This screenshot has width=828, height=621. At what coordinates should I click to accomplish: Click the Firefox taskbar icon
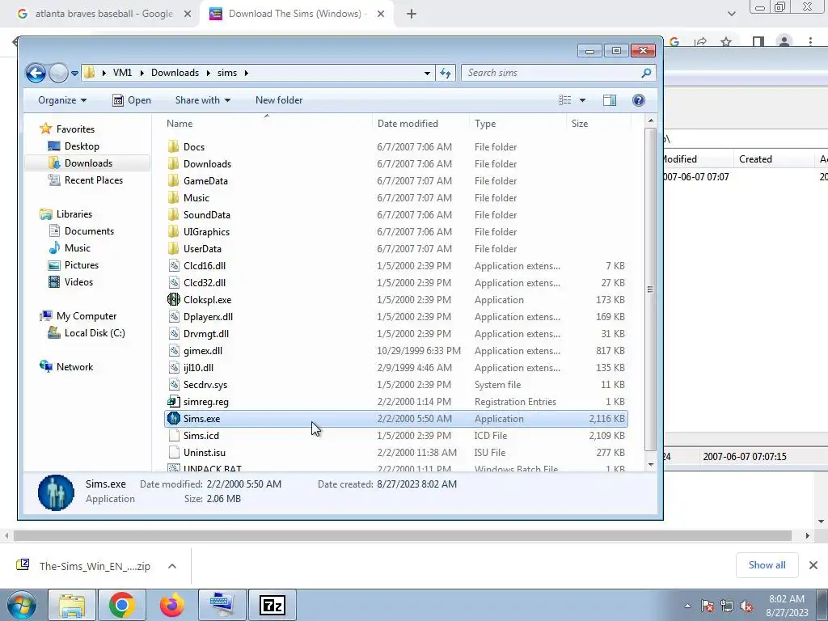coord(171,605)
